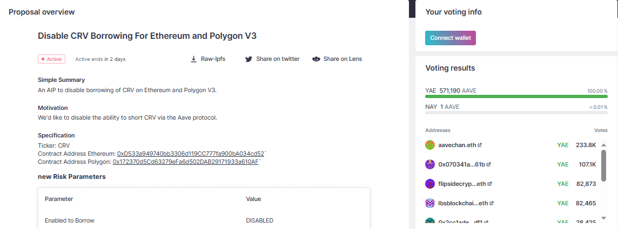Open the Polygon CRV contract address link
Image resolution: width=618 pixels, height=229 pixels.
(186, 162)
